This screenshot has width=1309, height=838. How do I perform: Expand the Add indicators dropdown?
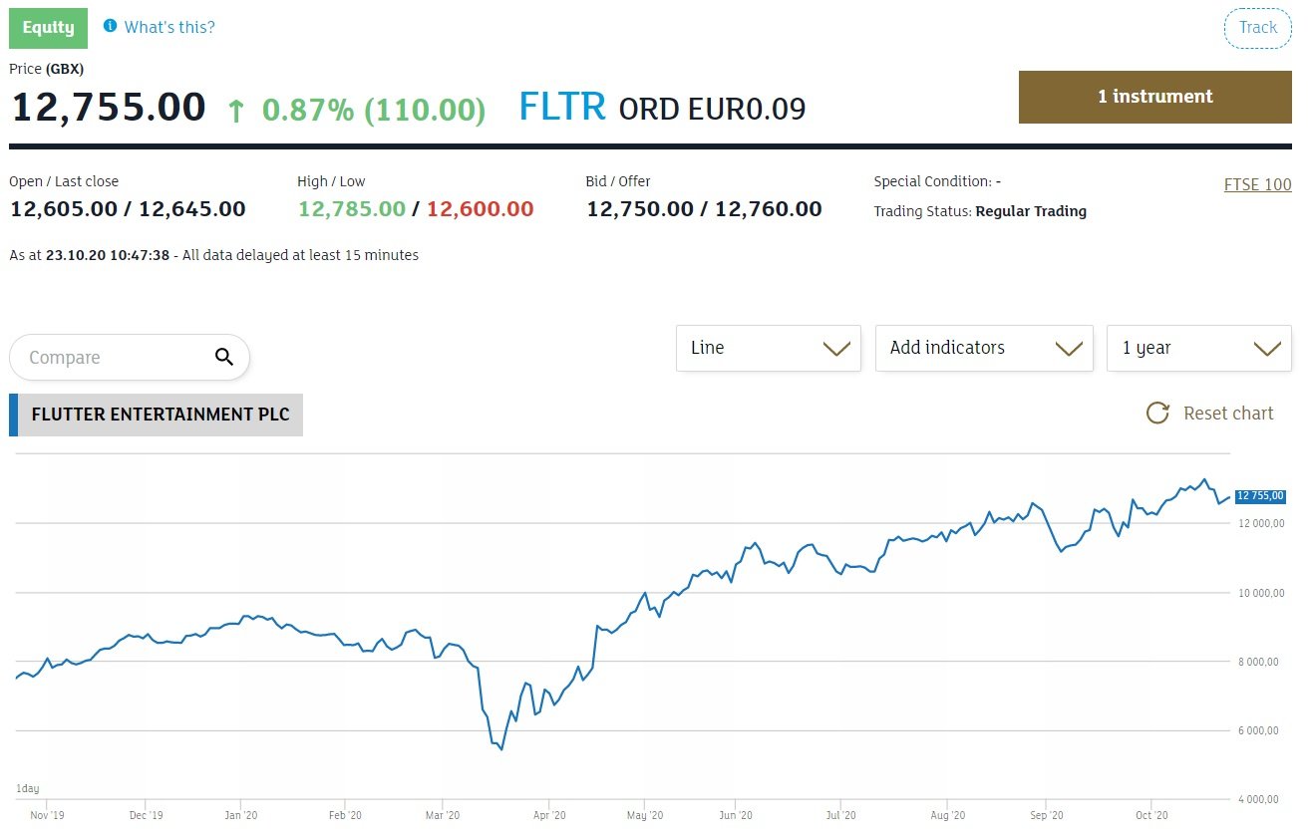pos(983,349)
